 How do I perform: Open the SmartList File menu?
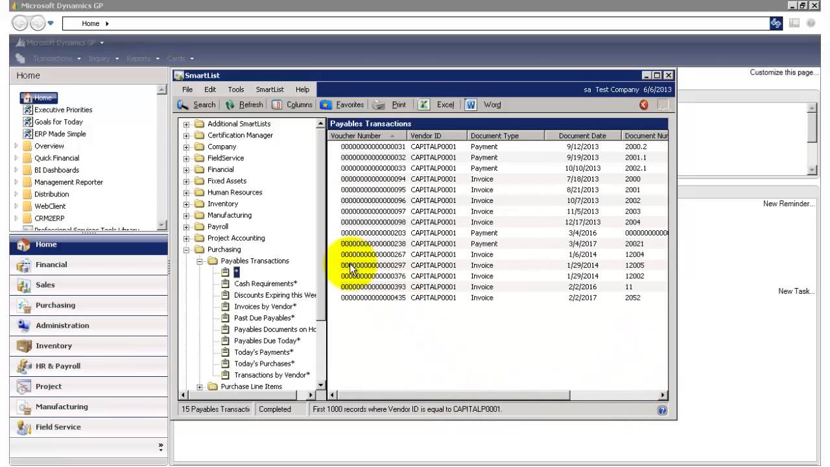[187, 90]
